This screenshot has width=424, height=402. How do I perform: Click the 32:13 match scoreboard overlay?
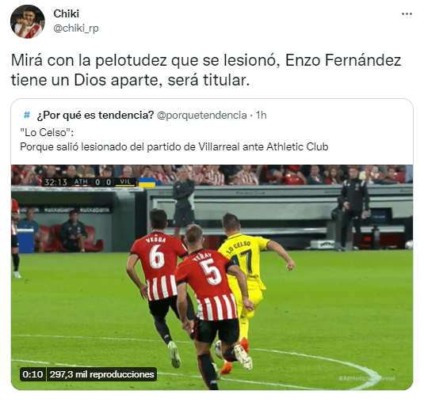90,182
